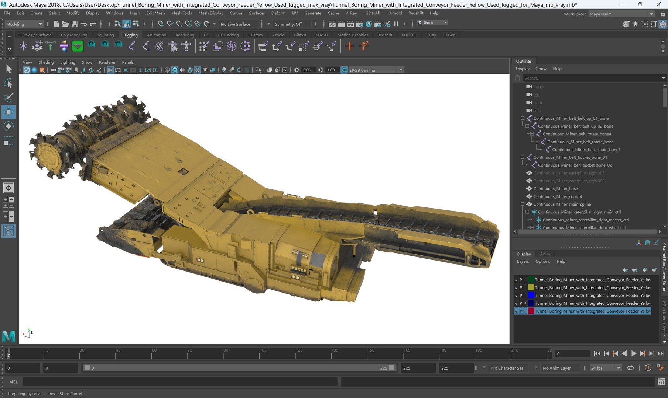Open the Outliner Show menu
668x398 pixels.
tap(541, 69)
